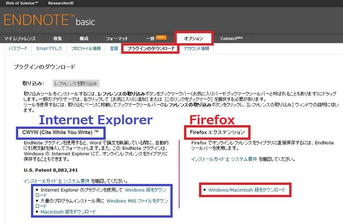343x224 pixels.
Task: Open the Web of Science top link
Action: pos(22,3)
